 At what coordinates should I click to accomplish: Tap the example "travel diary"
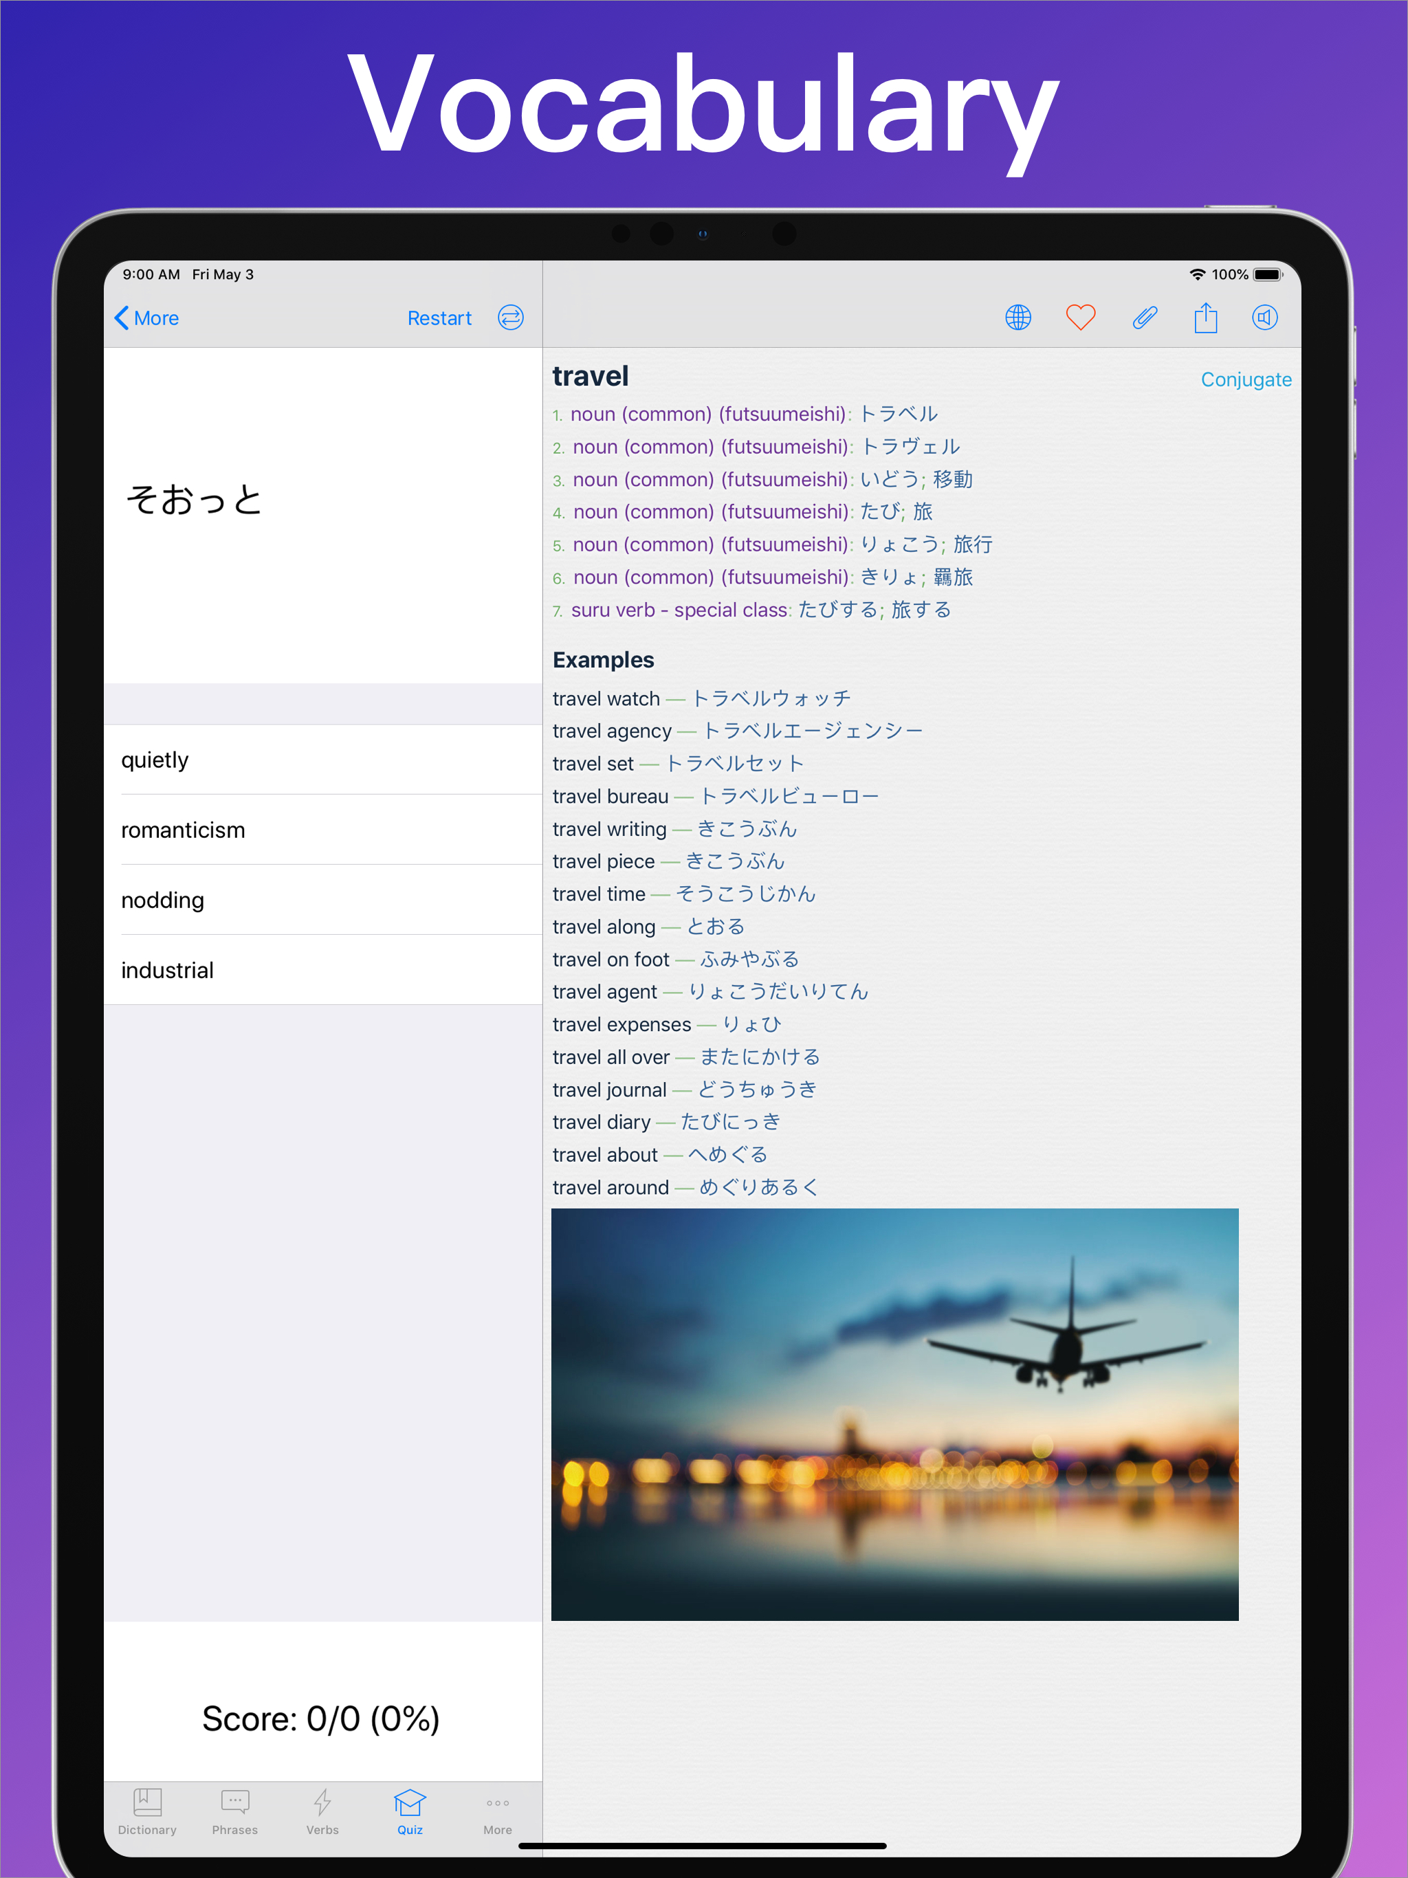(x=602, y=1123)
